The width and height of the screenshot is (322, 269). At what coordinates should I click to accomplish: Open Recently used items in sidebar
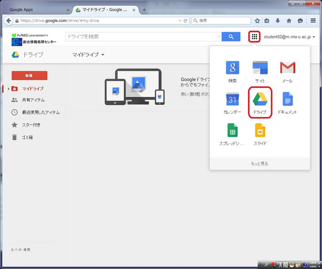pyautogui.click(x=40, y=112)
